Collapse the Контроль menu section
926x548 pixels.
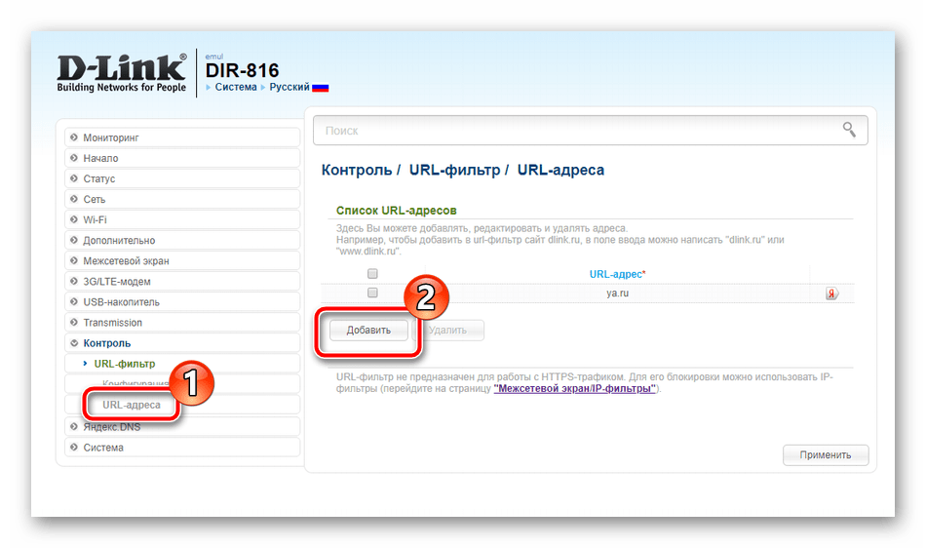182,343
